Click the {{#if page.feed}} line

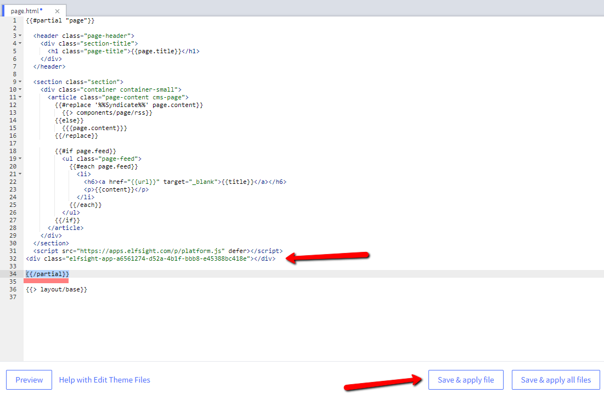(86, 151)
